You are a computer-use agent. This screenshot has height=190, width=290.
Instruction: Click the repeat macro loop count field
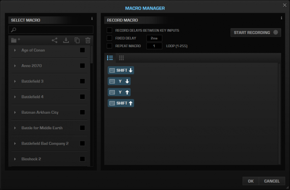pyautogui.click(x=154, y=46)
